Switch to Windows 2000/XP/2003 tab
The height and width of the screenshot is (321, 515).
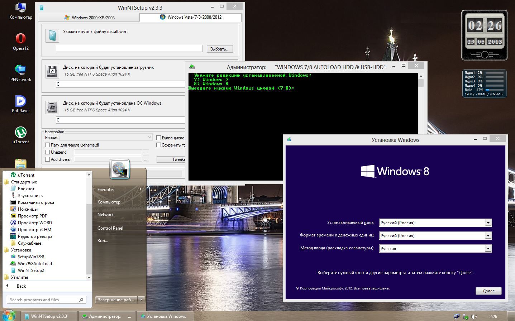[89, 18]
